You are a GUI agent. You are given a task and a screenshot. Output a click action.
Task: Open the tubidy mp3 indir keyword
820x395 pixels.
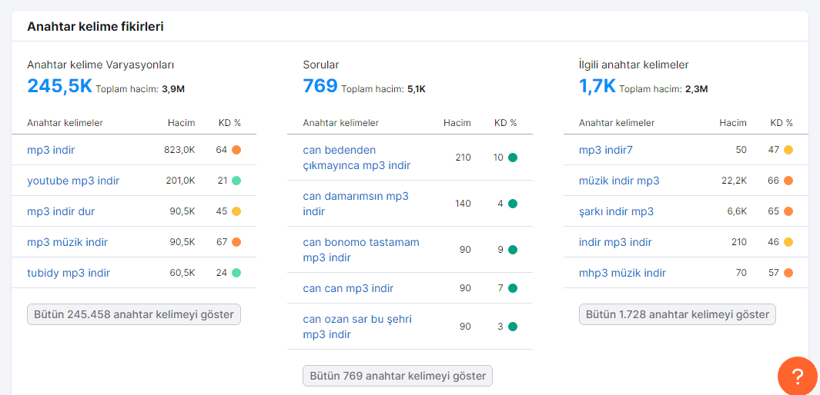tap(69, 273)
